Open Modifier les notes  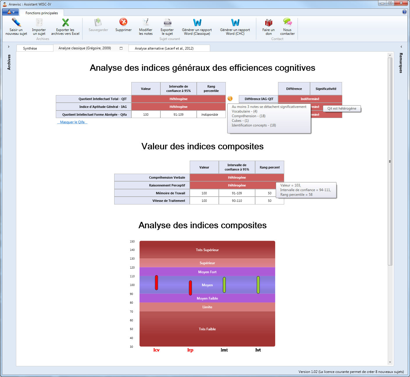point(146,23)
